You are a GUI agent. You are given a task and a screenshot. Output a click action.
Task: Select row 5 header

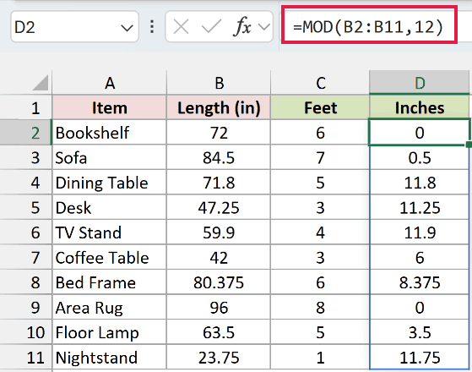[26, 208]
